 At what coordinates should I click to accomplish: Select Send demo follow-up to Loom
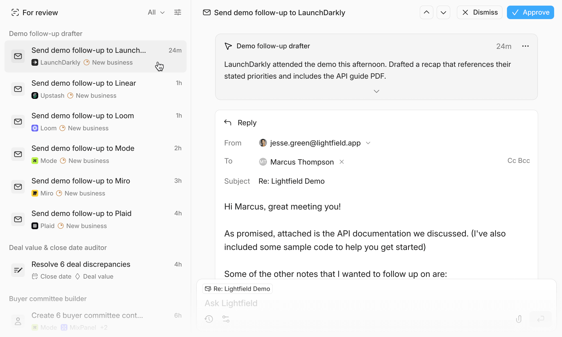96,122
